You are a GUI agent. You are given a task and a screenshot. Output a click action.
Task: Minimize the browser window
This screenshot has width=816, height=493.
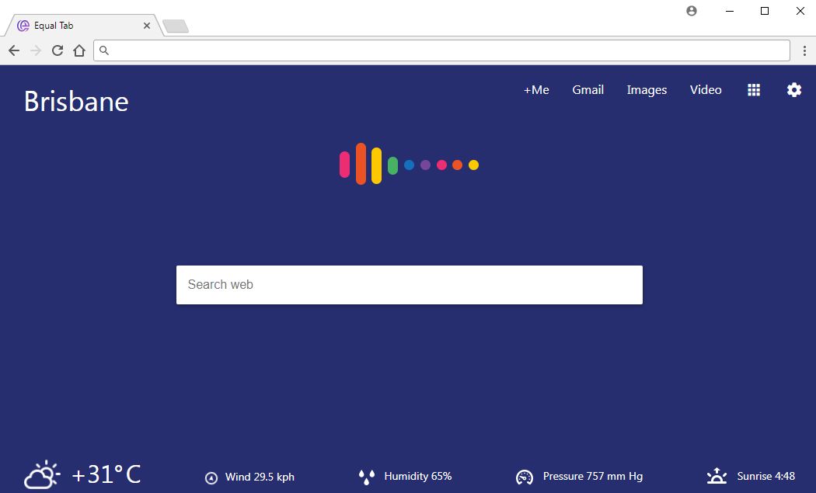(x=730, y=11)
